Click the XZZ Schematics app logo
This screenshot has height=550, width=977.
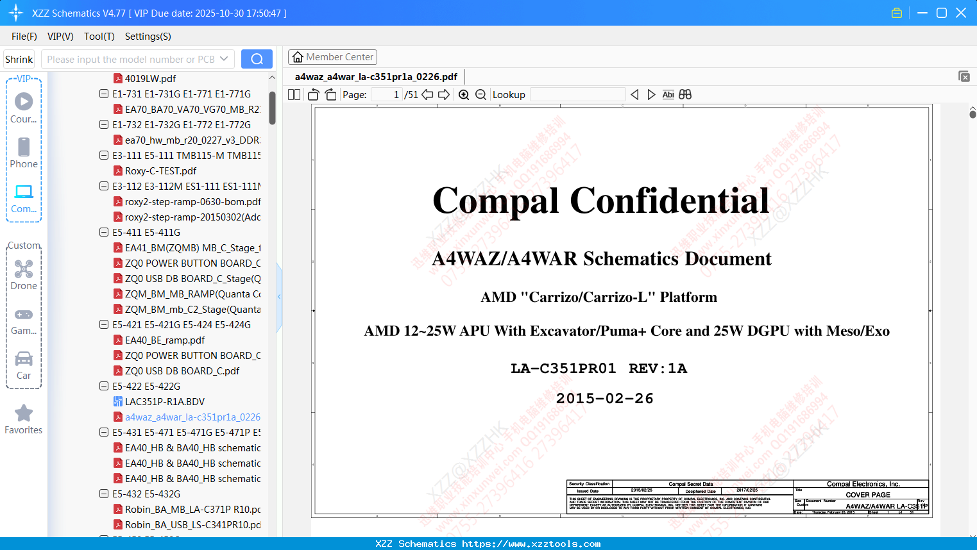click(16, 13)
